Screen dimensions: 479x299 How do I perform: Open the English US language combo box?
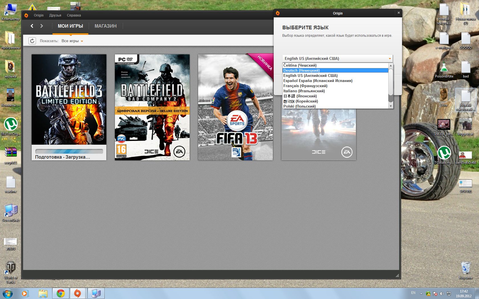point(337,58)
